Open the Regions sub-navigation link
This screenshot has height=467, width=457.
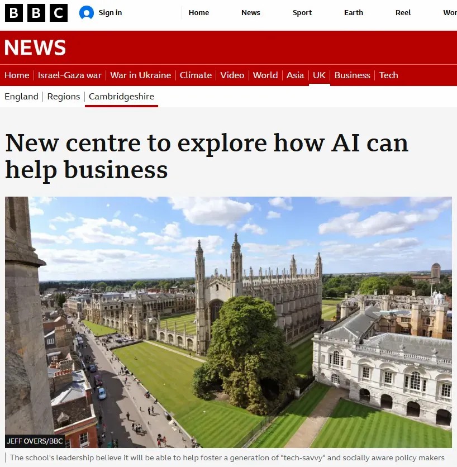tap(64, 97)
